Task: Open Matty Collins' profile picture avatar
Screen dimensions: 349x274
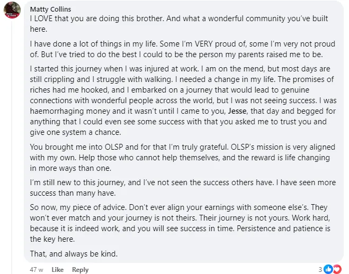Action: pyautogui.click(x=12, y=10)
